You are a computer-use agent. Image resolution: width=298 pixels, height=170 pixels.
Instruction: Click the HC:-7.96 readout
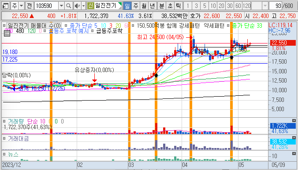279,30
